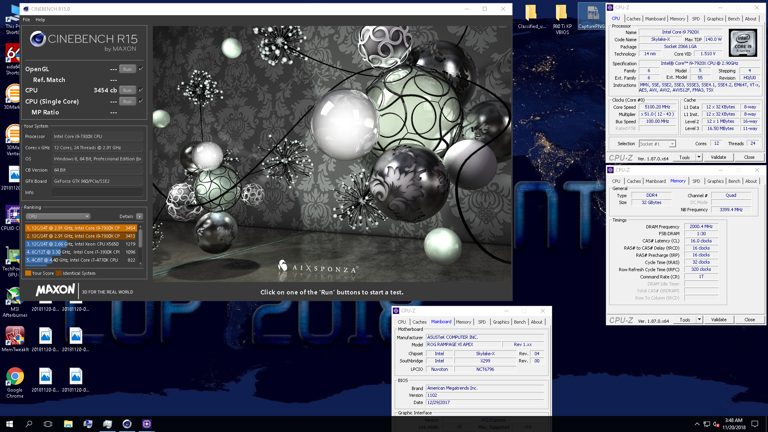This screenshot has width=768, height=432.
Task: Open the Classified_v folder on the desktop
Action: (x=532, y=17)
